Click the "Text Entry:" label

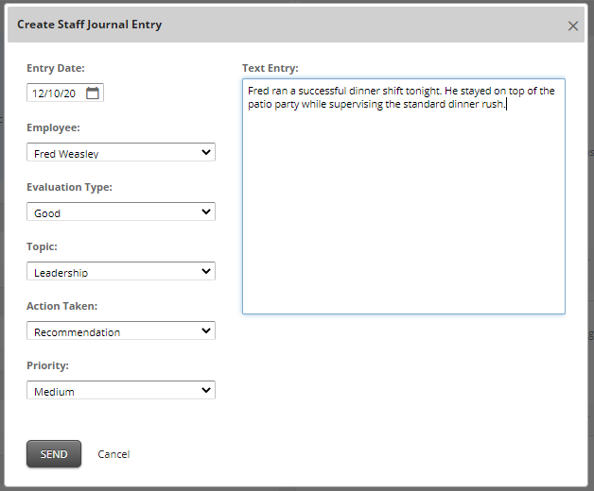click(x=271, y=68)
